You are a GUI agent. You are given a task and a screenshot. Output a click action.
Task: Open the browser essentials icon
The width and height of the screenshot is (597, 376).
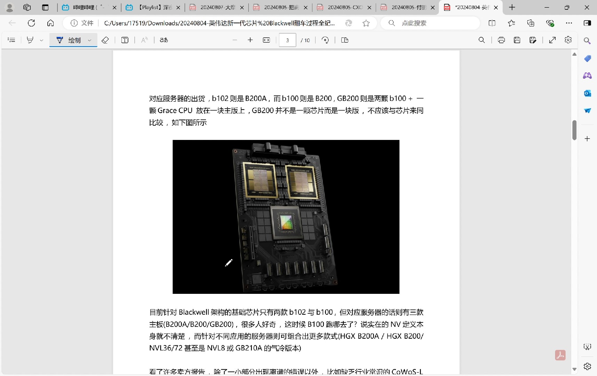tap(550, 23)
